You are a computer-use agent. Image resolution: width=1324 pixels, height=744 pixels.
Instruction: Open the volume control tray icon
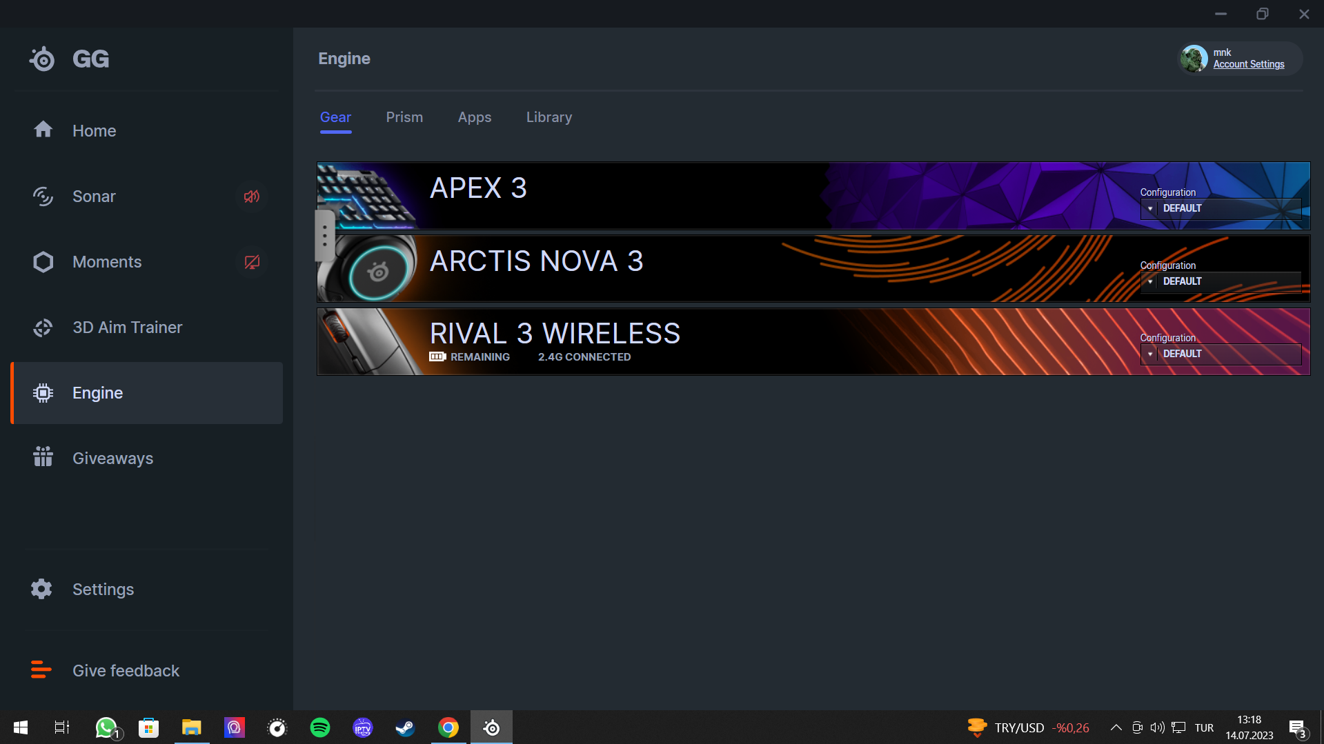1158,727
